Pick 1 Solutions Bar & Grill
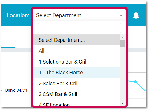The width and height of the screenshot is (149, 110). click(x=76, y=62)
